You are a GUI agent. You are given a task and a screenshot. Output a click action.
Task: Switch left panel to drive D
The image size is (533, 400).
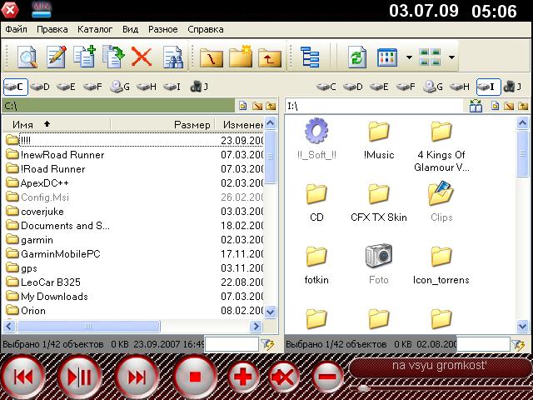point(40,86)
